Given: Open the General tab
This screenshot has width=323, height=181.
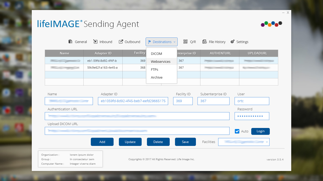Looking at the screenshot, I should (78, 42).
